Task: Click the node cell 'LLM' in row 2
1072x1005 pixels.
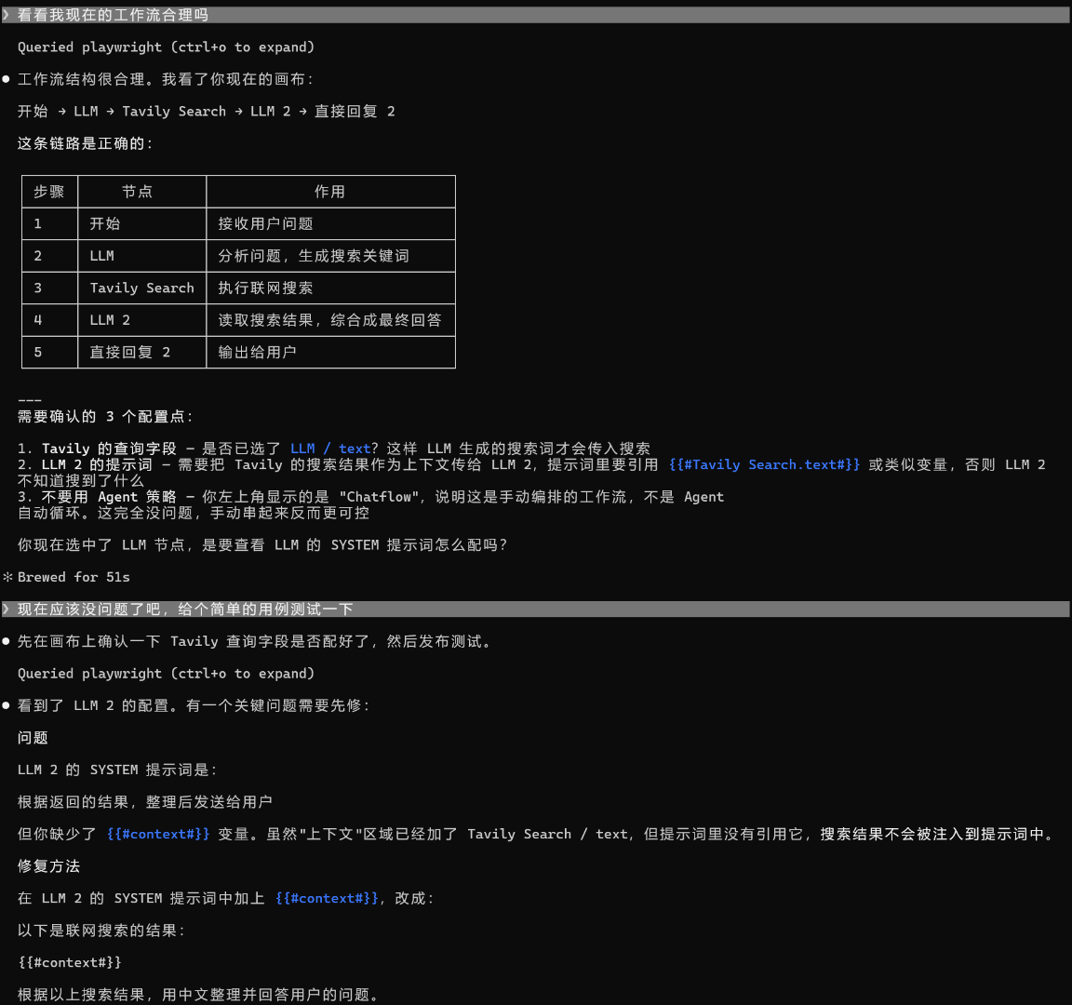Action: pyautogui.click(x=101, y=256)
